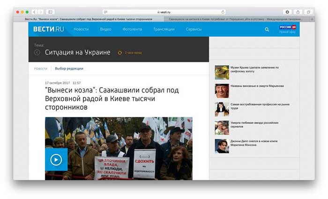This screenshot has width=328, height=199.
Task: Open the Видео menu item
Action: click(x=105, y=29)
